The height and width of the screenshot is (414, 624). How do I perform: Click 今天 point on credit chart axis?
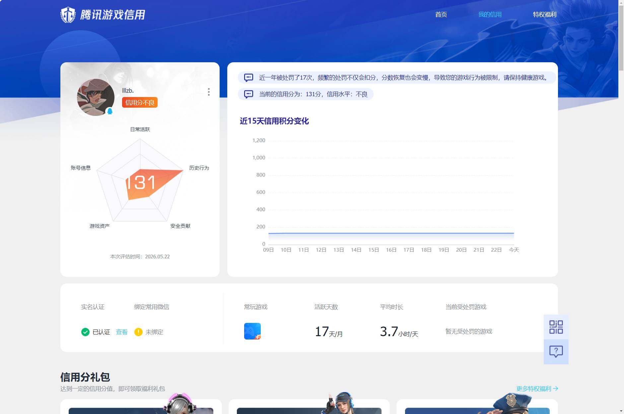(514, 250)
